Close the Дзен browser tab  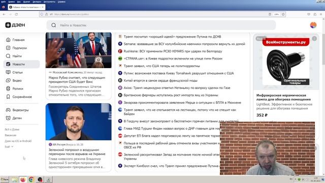(43, 7)
